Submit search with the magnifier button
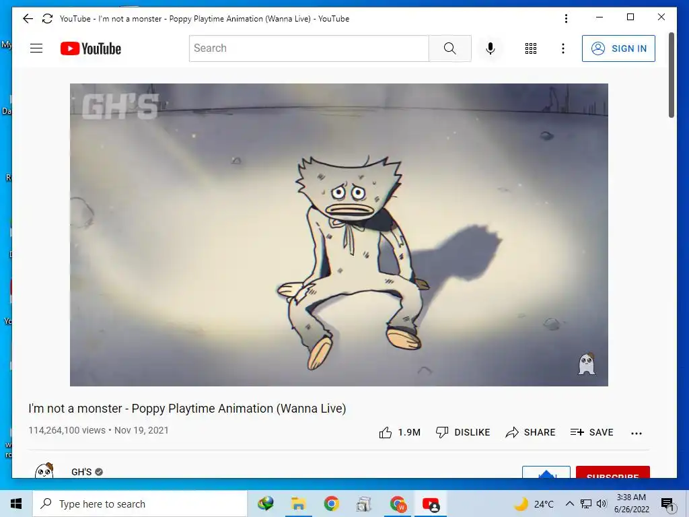689x517 pixels. click(x=450, y=48)
